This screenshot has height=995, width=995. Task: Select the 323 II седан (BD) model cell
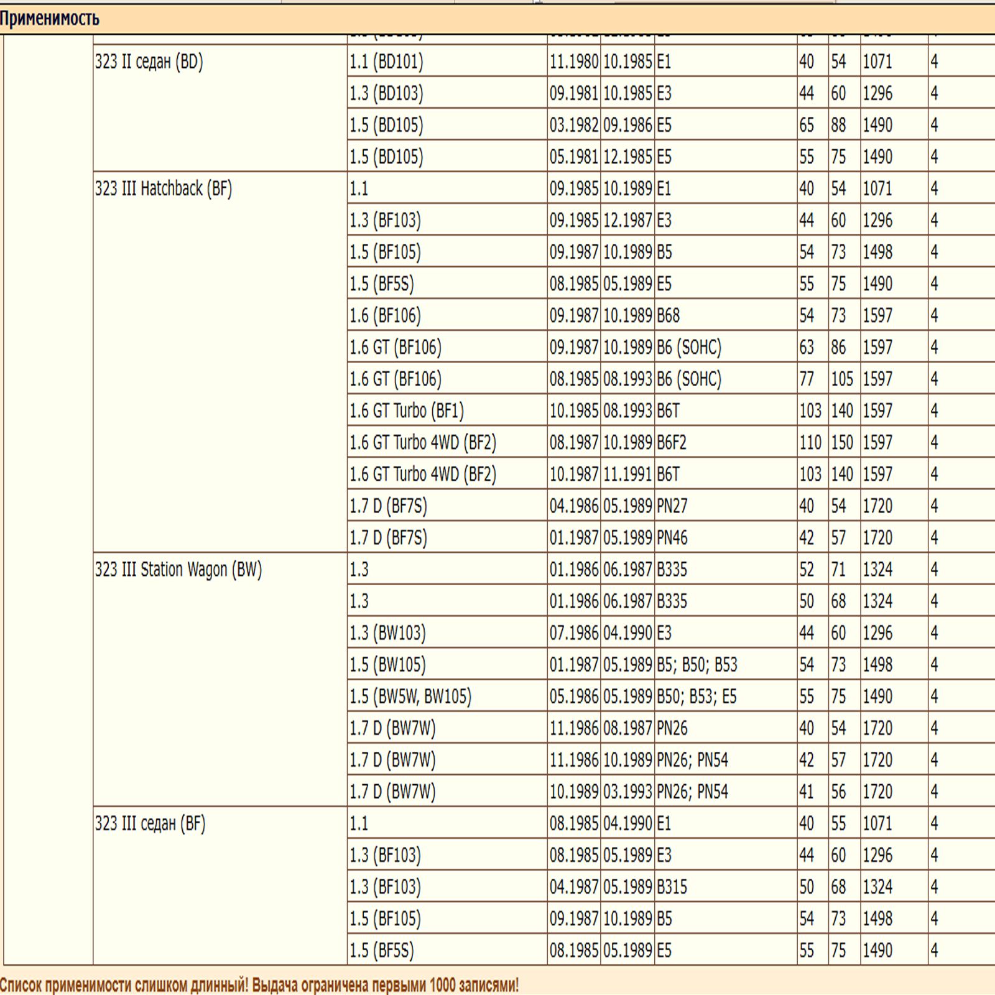(149, 62)
